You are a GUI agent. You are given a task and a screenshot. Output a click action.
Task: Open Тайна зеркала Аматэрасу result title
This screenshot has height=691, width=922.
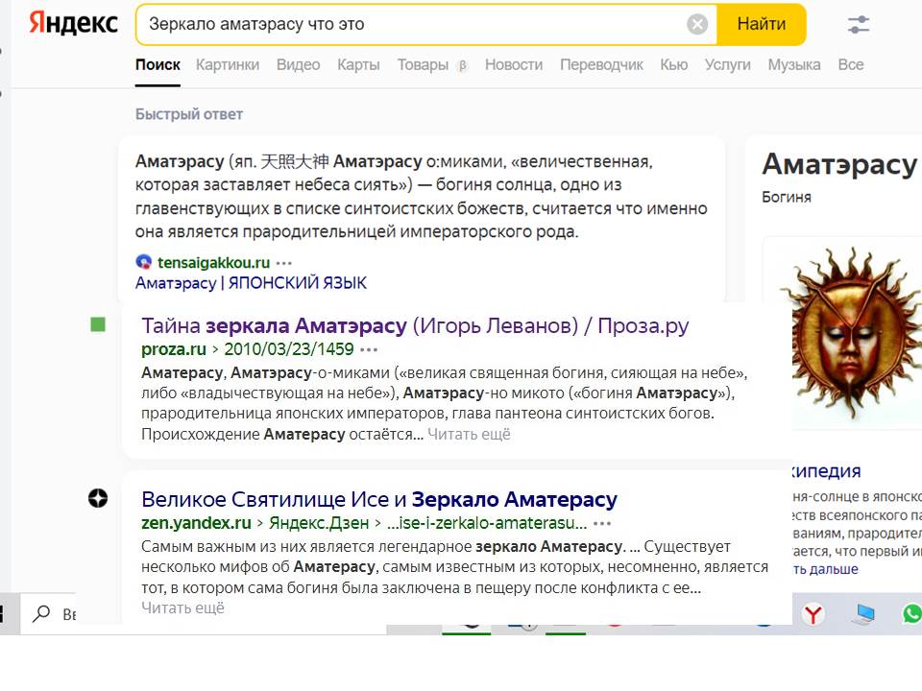415,325
